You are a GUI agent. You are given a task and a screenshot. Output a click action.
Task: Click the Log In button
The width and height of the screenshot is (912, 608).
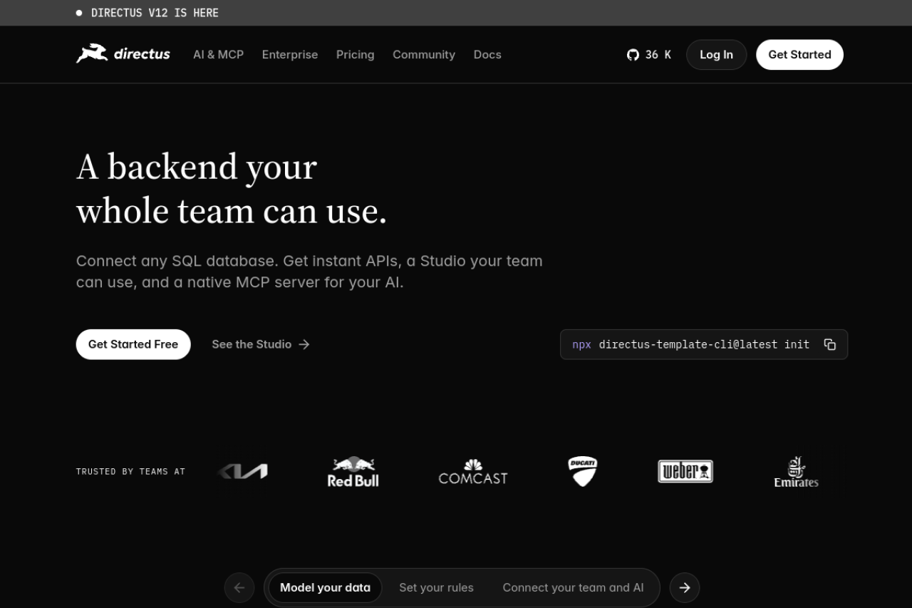coord(716,55)
